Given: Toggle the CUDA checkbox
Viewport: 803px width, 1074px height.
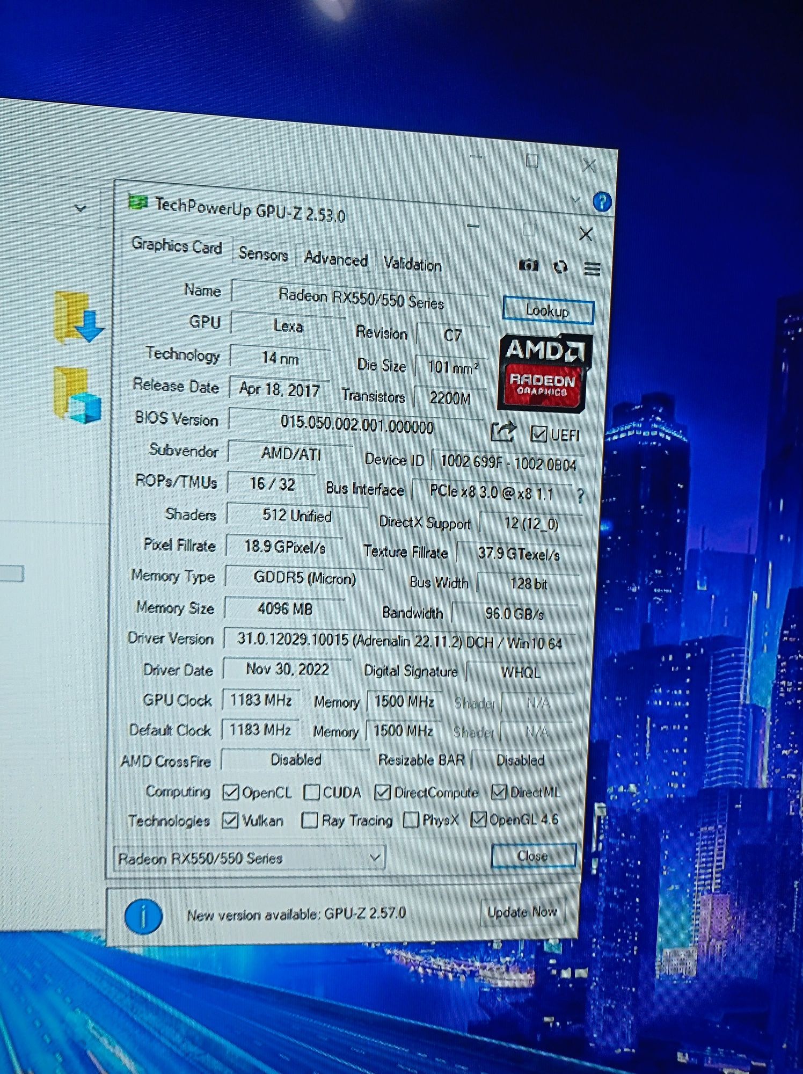Looking at the screenshot, I should point(311,792).
